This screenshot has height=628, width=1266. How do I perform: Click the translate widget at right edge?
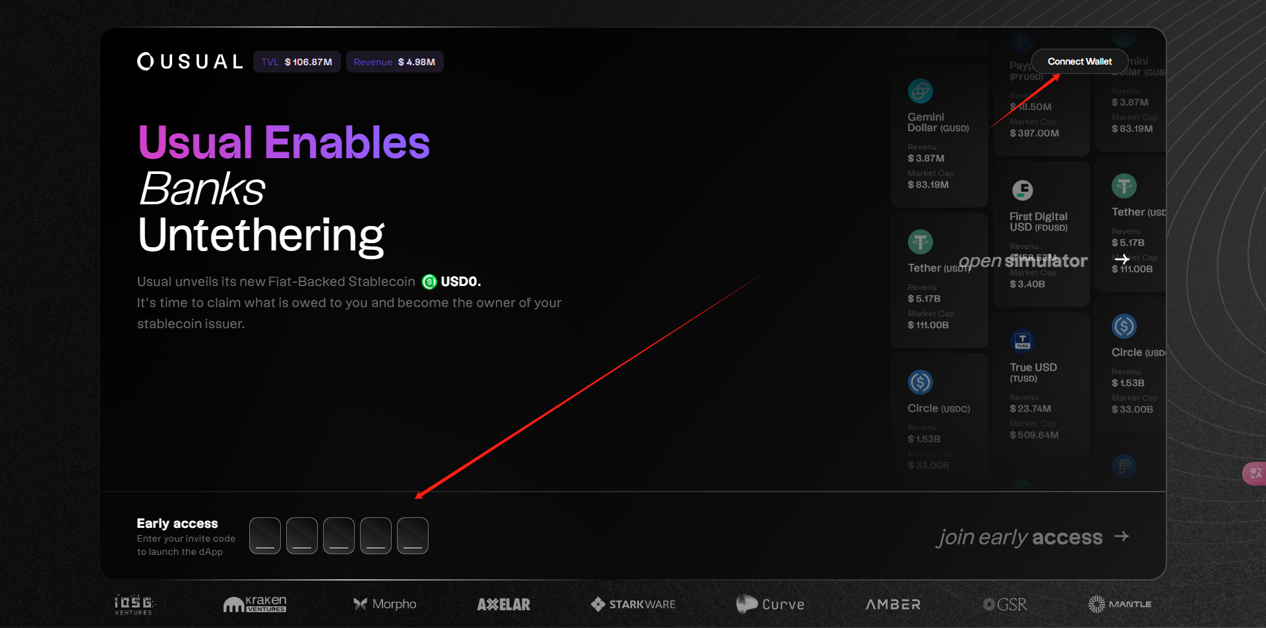tap(1255, 474)
